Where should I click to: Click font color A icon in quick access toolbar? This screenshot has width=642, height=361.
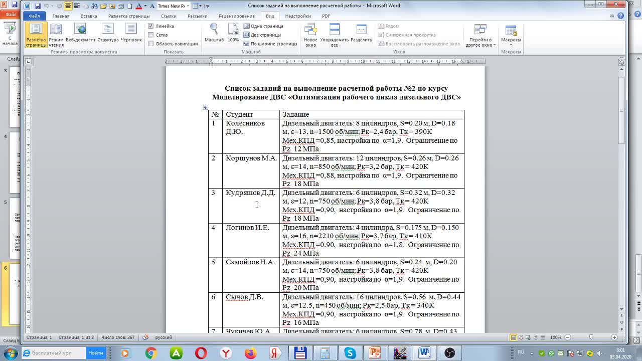click(x=139, y=6)
